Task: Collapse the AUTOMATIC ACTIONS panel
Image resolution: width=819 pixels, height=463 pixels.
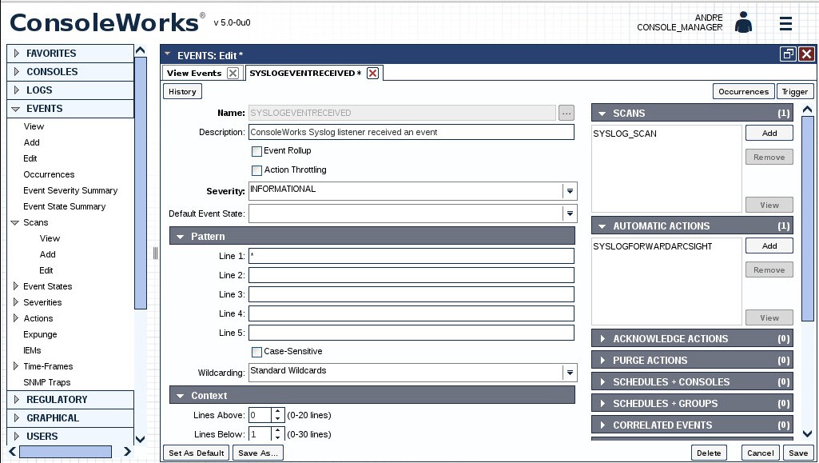Action: 602,226
